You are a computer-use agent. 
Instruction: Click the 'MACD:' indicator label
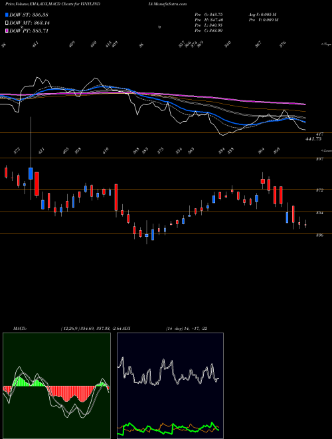tap(20, 329)
